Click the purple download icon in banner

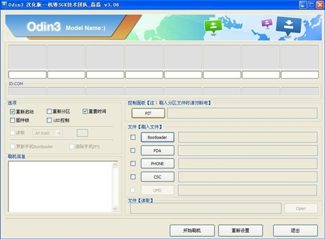click(x=267, y=23)
